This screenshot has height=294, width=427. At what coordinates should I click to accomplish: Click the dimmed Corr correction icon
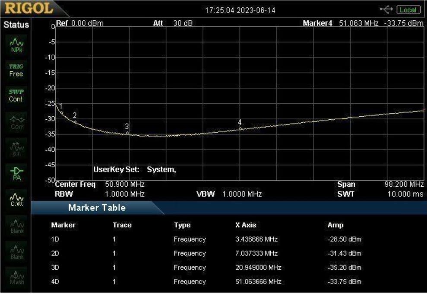pos(16,123)
